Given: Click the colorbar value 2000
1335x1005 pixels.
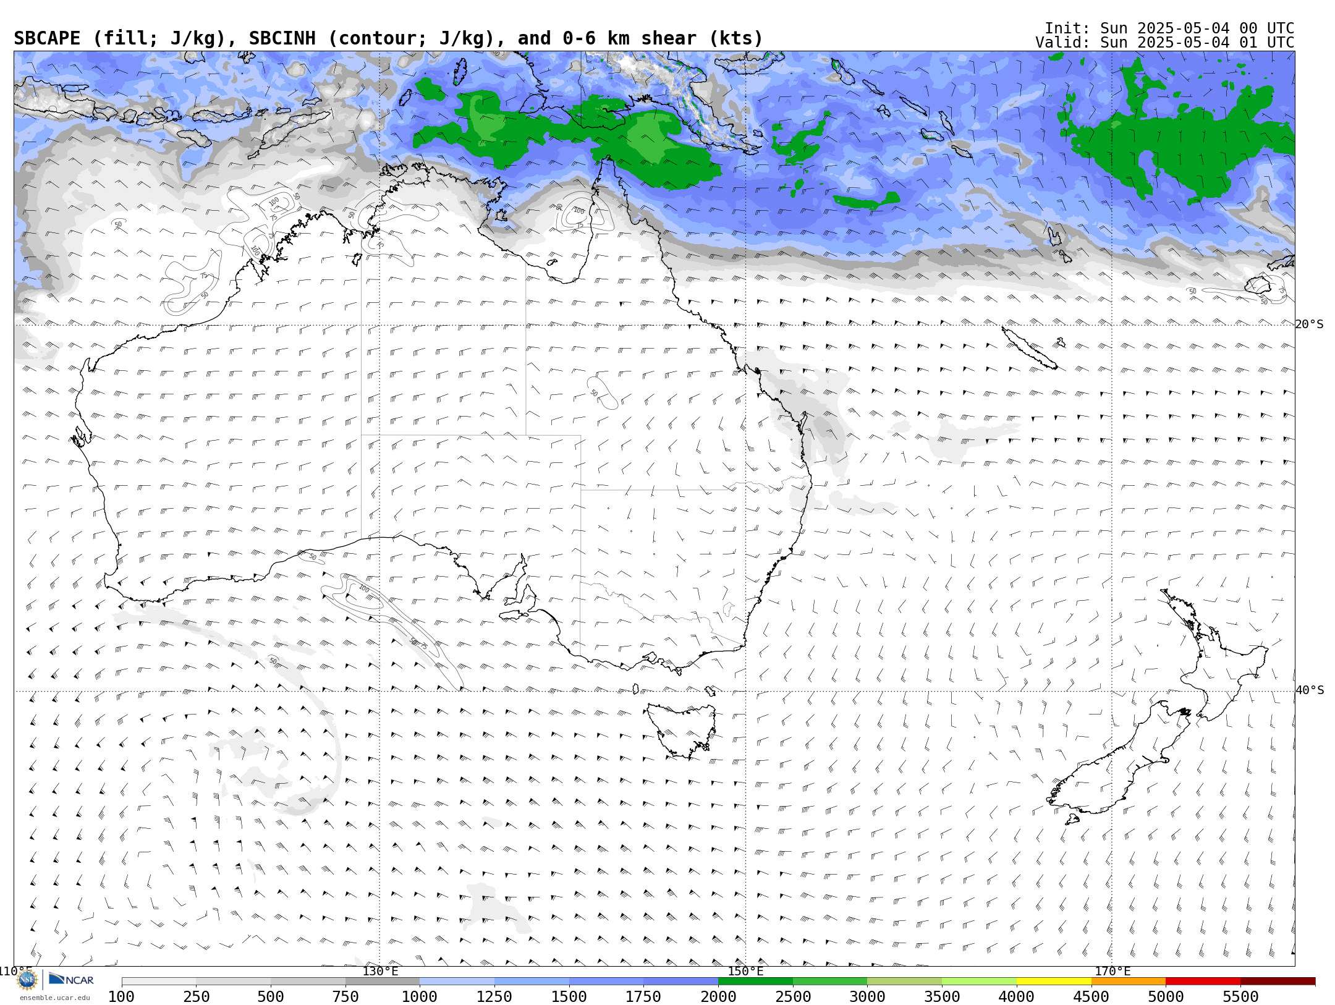Looking at the screenshot, I should point(718,997).
